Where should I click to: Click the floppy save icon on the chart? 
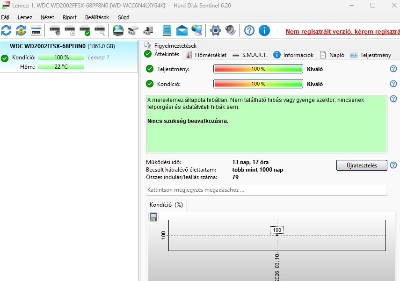[153, 217]
